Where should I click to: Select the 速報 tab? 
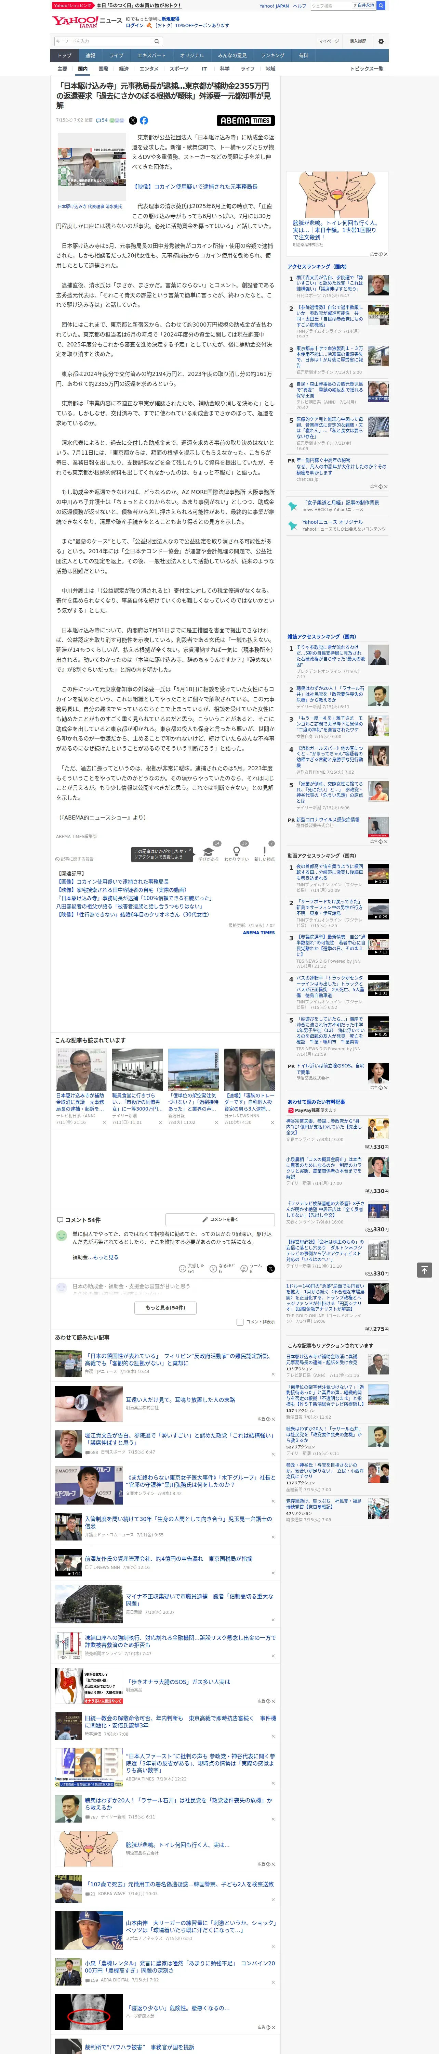[90, 56]
